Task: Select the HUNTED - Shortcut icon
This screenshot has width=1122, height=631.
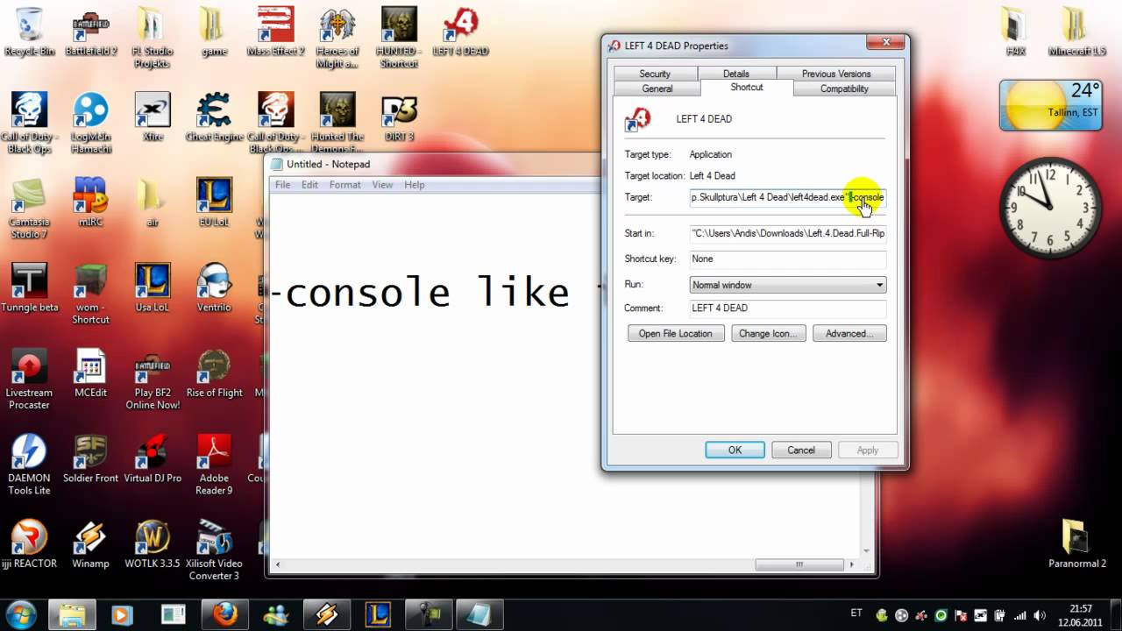Action: pyautogui.click(x=398, y=37)
